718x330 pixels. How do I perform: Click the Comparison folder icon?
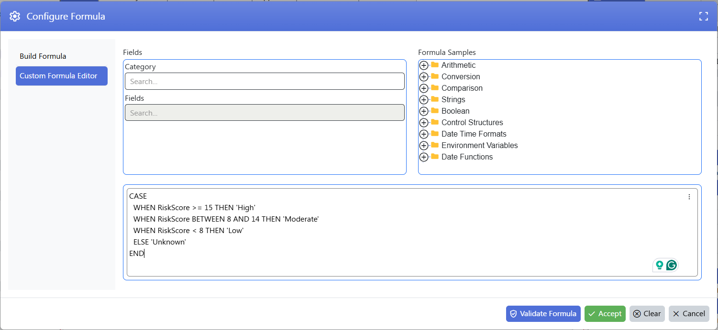pos(434,87)
